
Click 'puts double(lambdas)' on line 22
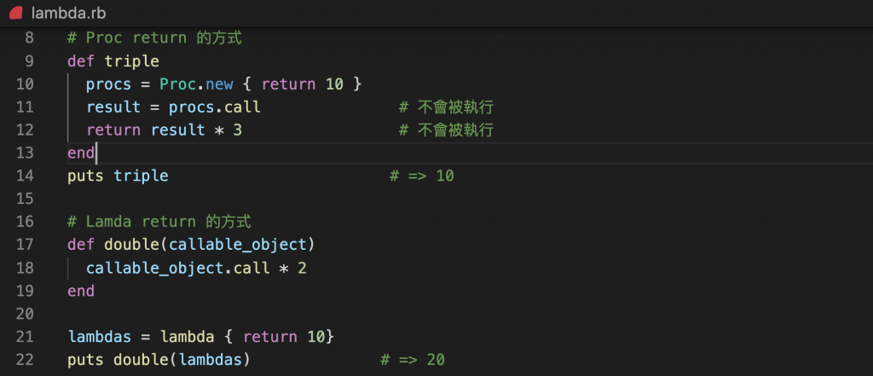159,360
